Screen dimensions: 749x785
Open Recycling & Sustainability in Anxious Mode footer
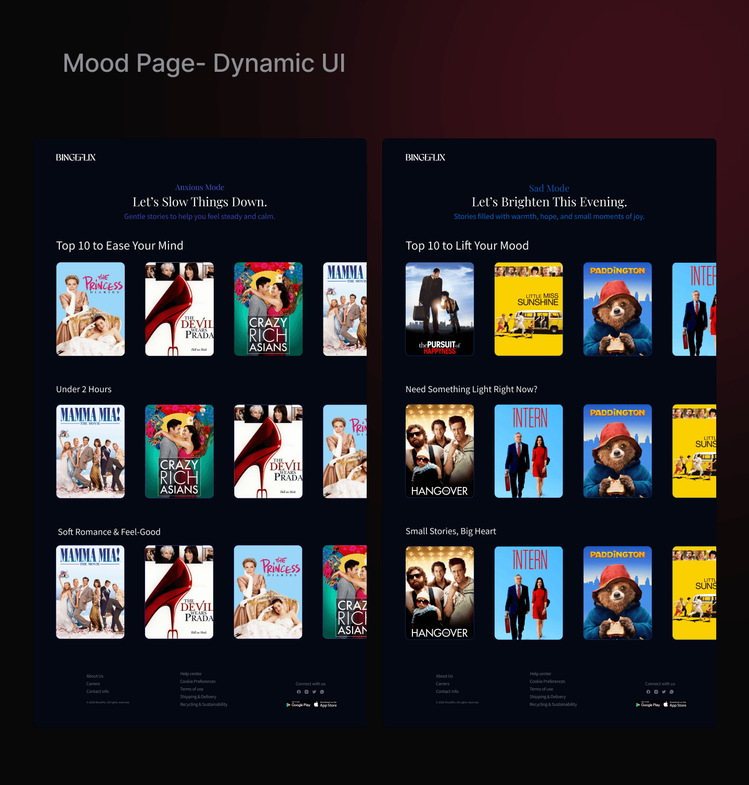click(204, 704)
